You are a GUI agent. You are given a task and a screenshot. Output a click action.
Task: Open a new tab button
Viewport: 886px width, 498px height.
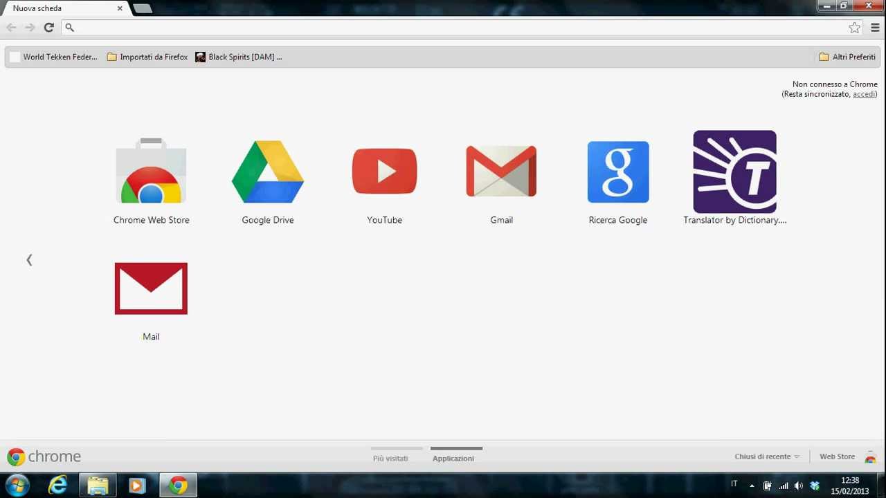142,8
